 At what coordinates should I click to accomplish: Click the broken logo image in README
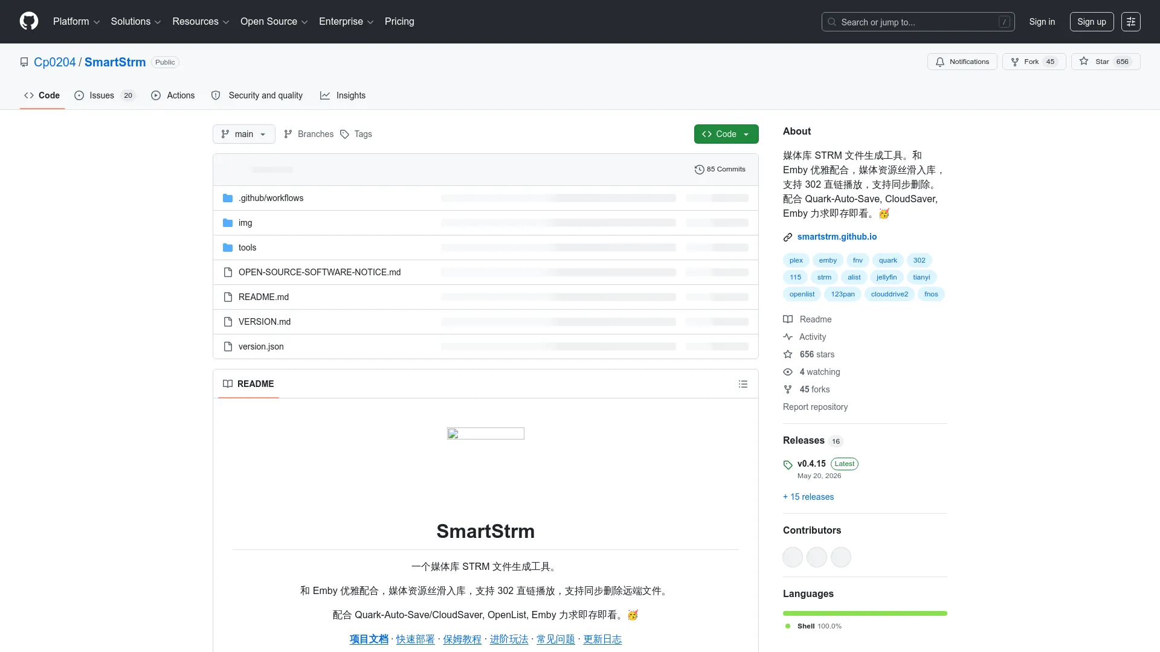[x=486, y=433]
